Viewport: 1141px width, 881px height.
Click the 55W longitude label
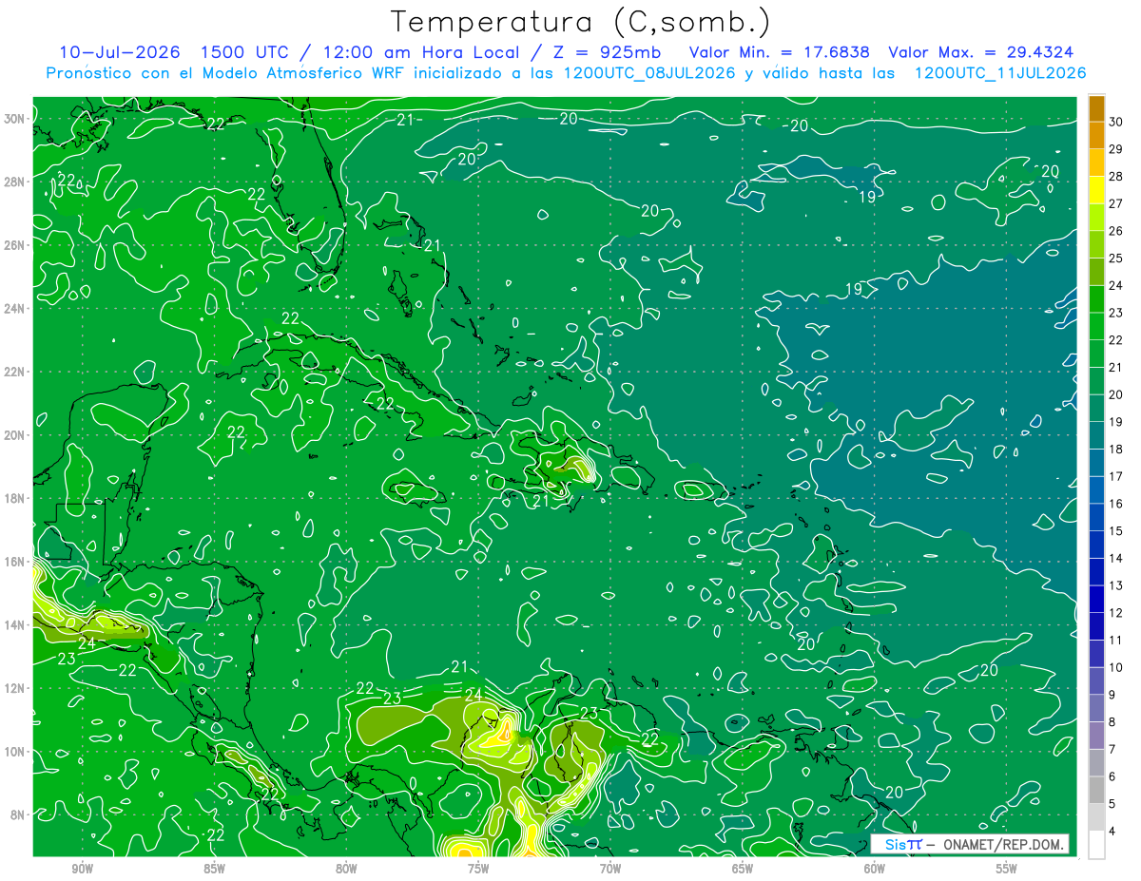tap(1007, 870)
